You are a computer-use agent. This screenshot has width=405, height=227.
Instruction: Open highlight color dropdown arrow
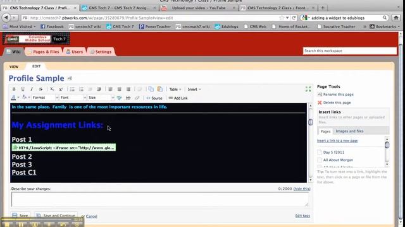(29, 98)
